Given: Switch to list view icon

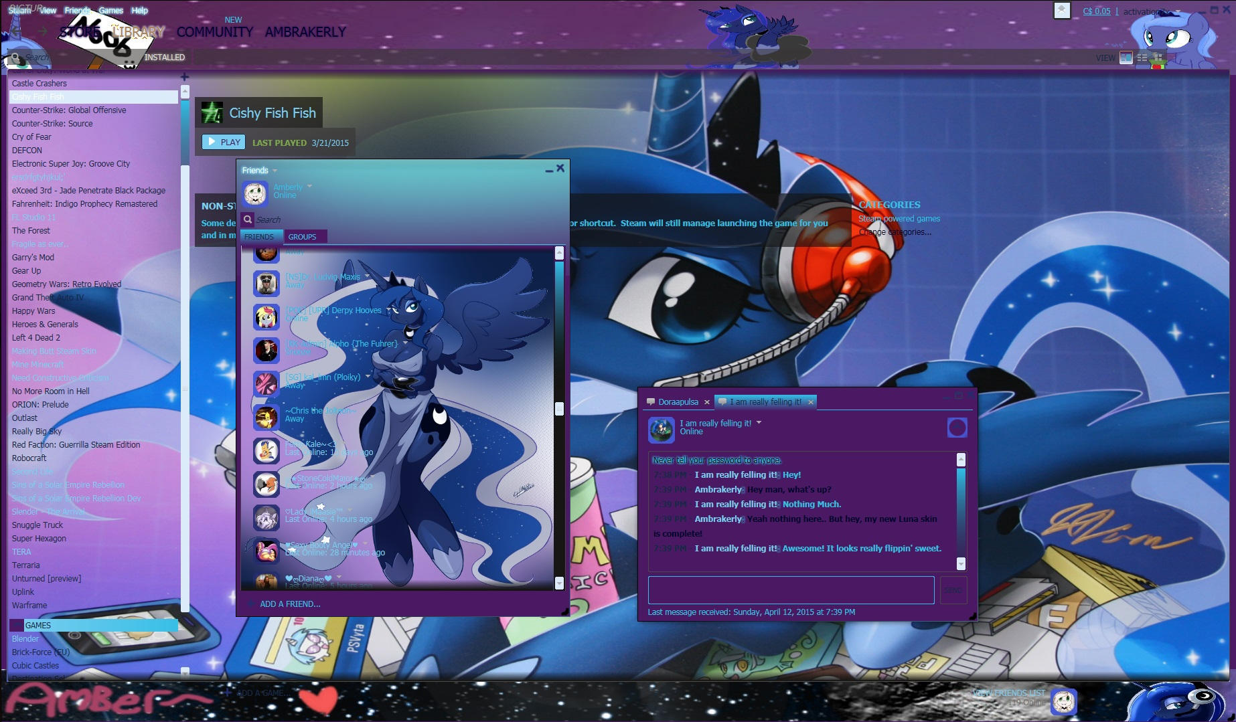Looking at the screenshot, I should [x=1142, y=58].
